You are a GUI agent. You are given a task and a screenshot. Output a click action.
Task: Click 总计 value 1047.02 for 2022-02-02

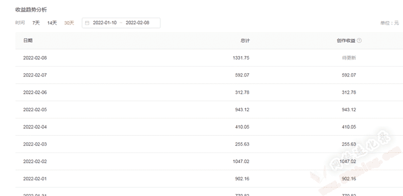[x=241, y=161]
